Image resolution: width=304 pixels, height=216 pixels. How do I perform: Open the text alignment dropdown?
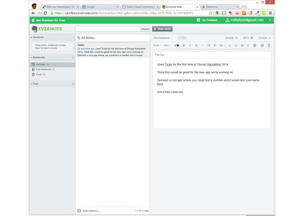tap(222, 45)
